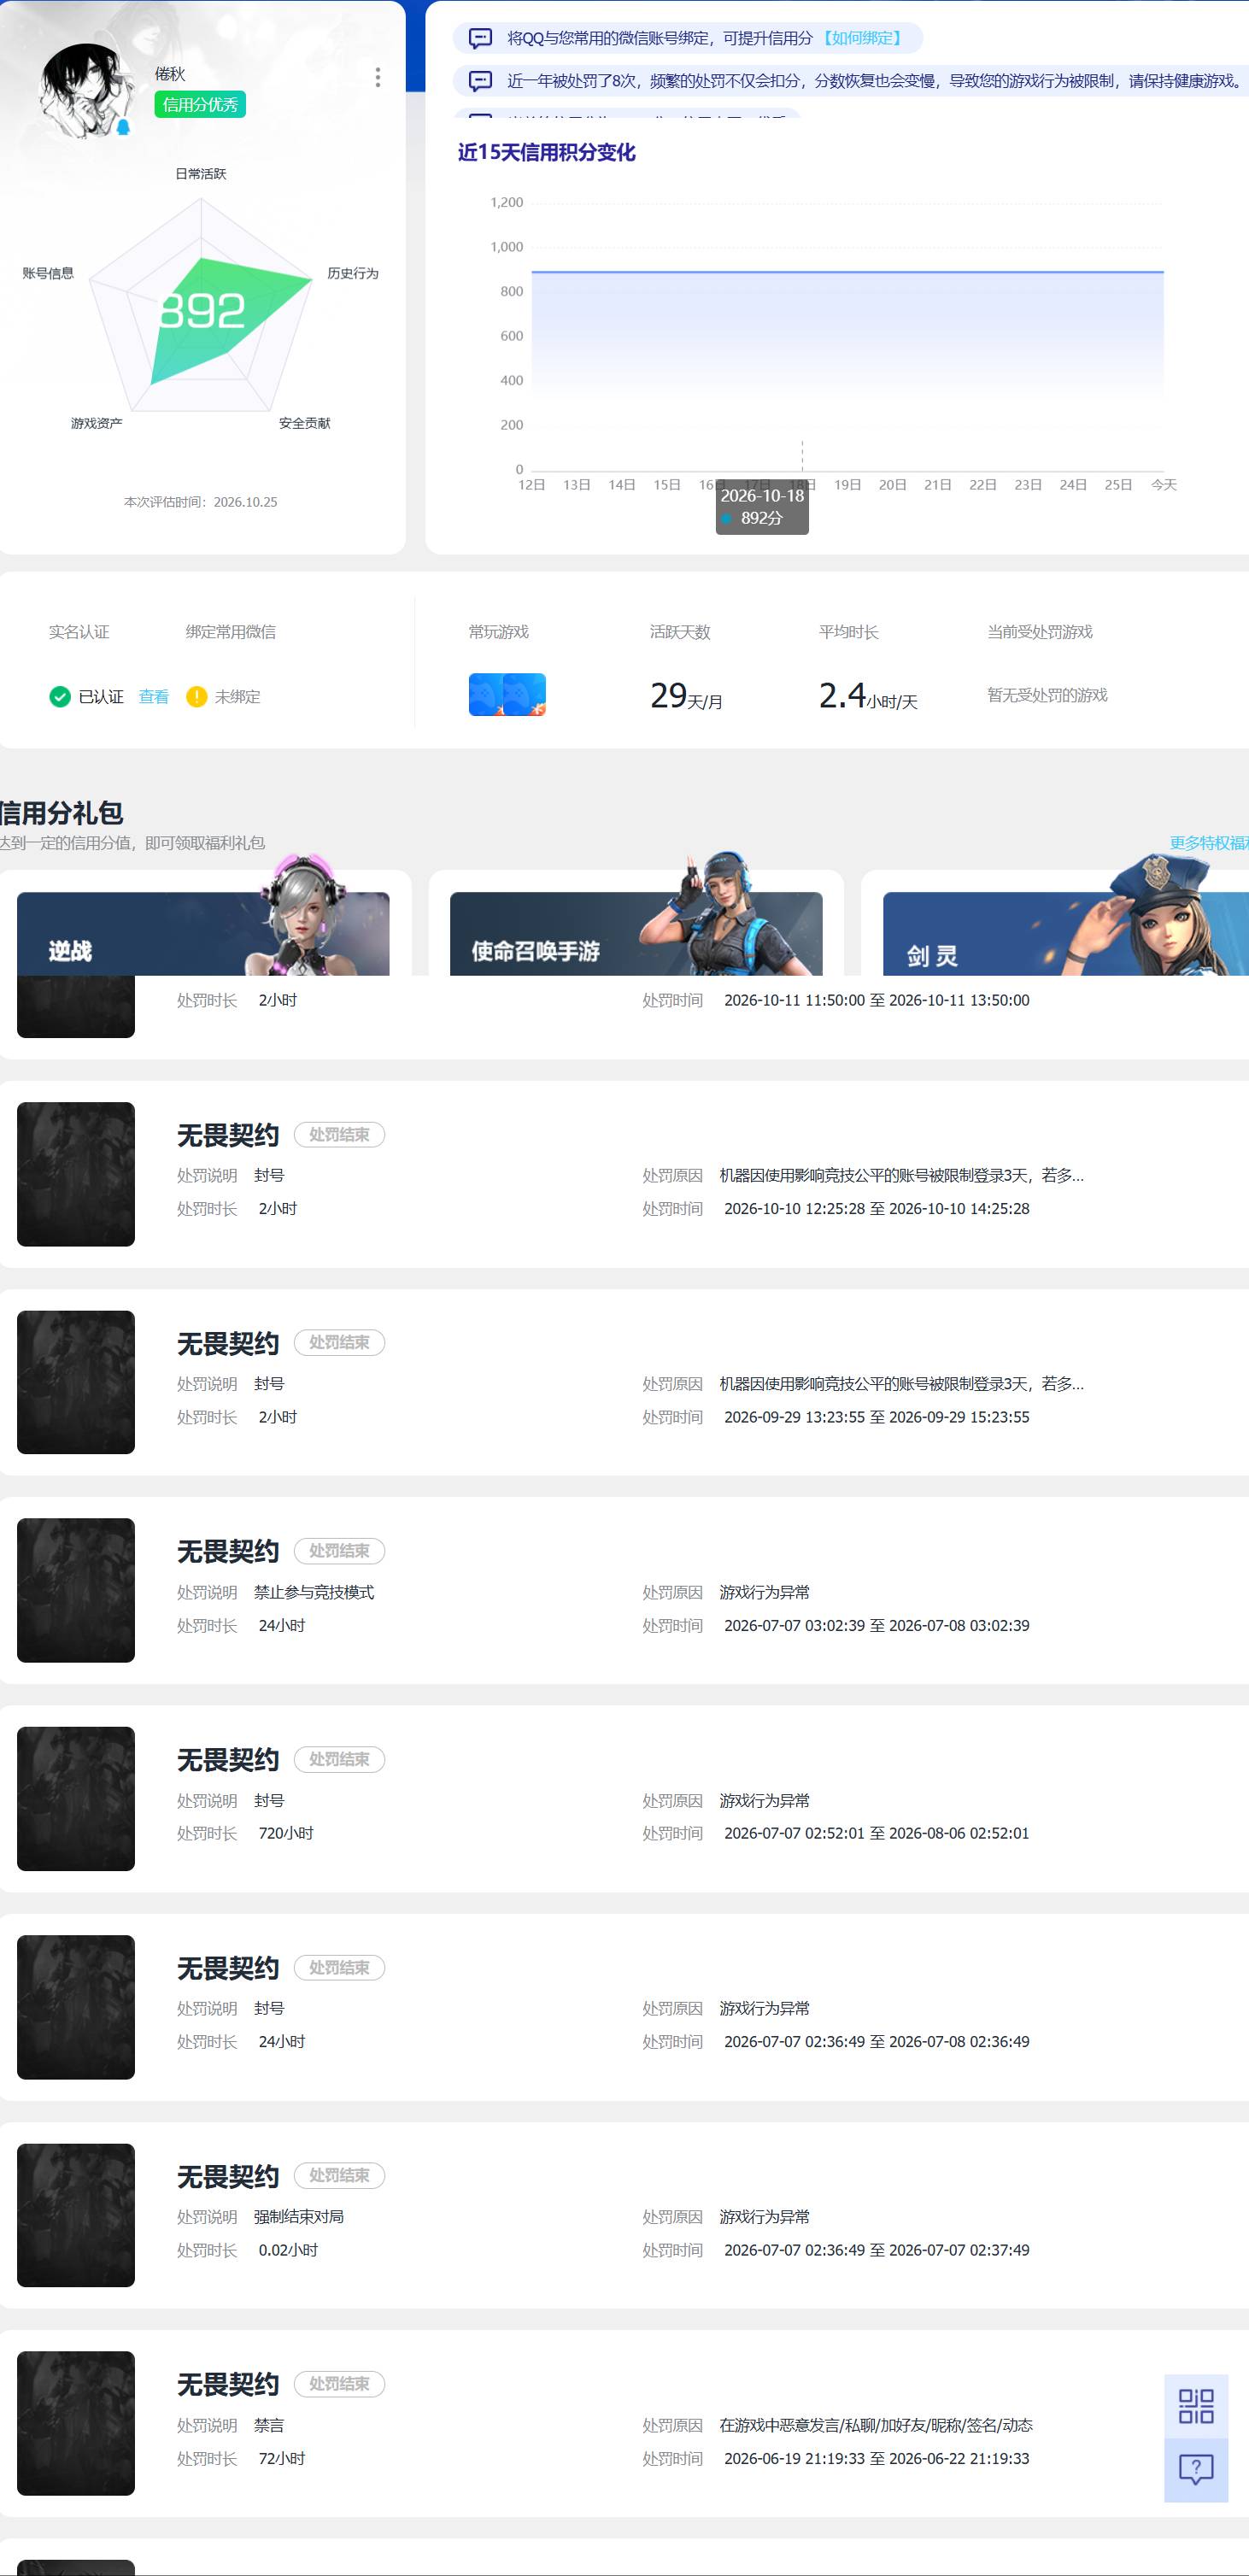The width and height of the screenshot is (1249, 2576).
Task: Click the profile avatar of 倦秋
Action: tap(86, 91)
